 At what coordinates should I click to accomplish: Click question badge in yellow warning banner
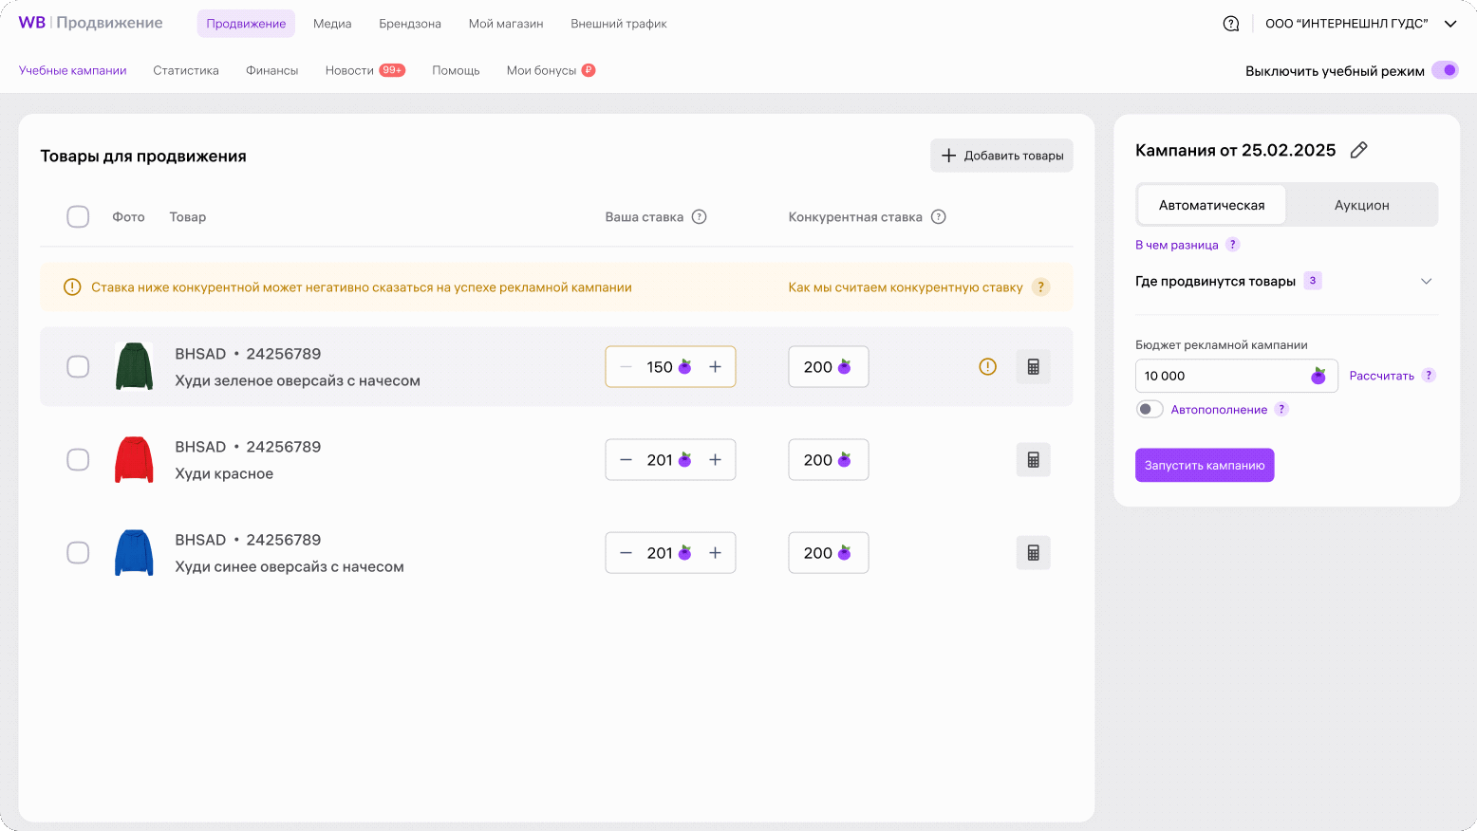1041,287
